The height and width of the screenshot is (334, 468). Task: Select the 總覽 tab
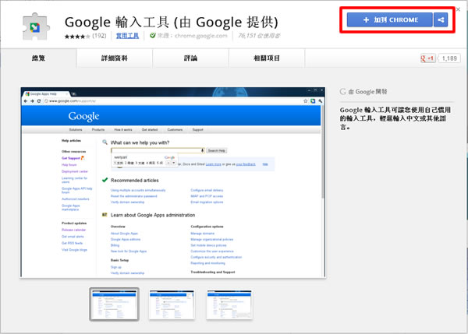pos(38,58)
